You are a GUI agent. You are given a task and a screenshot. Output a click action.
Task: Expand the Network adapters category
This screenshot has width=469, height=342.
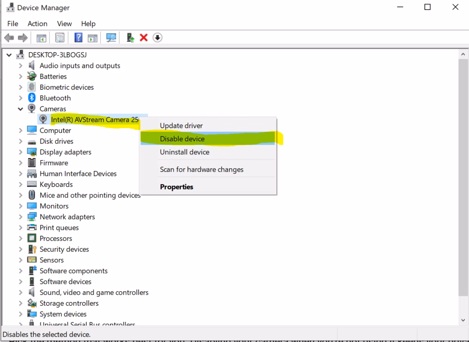point(20,217)
